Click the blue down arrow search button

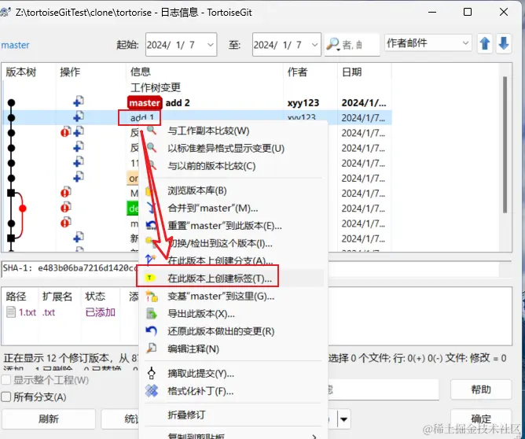(503, 44)
